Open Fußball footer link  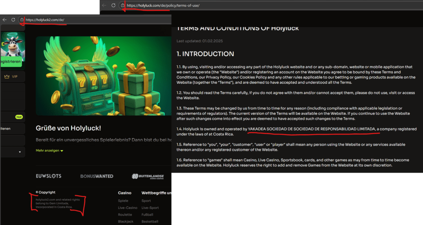(147, 215)
